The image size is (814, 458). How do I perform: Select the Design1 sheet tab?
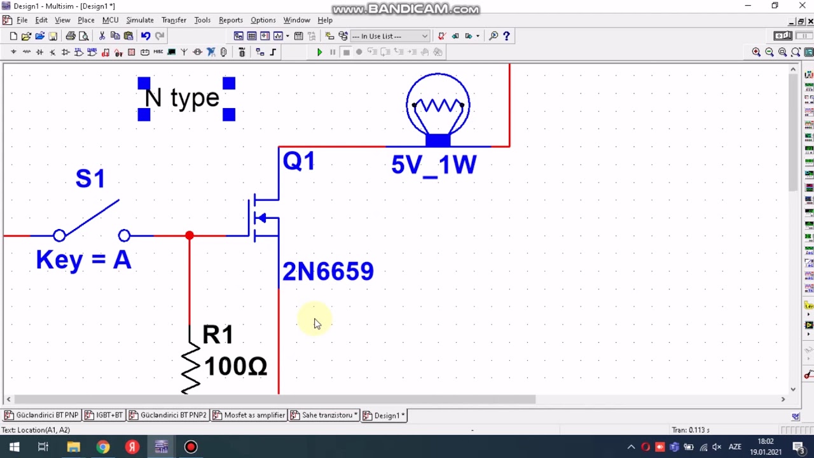coord(383,415)
